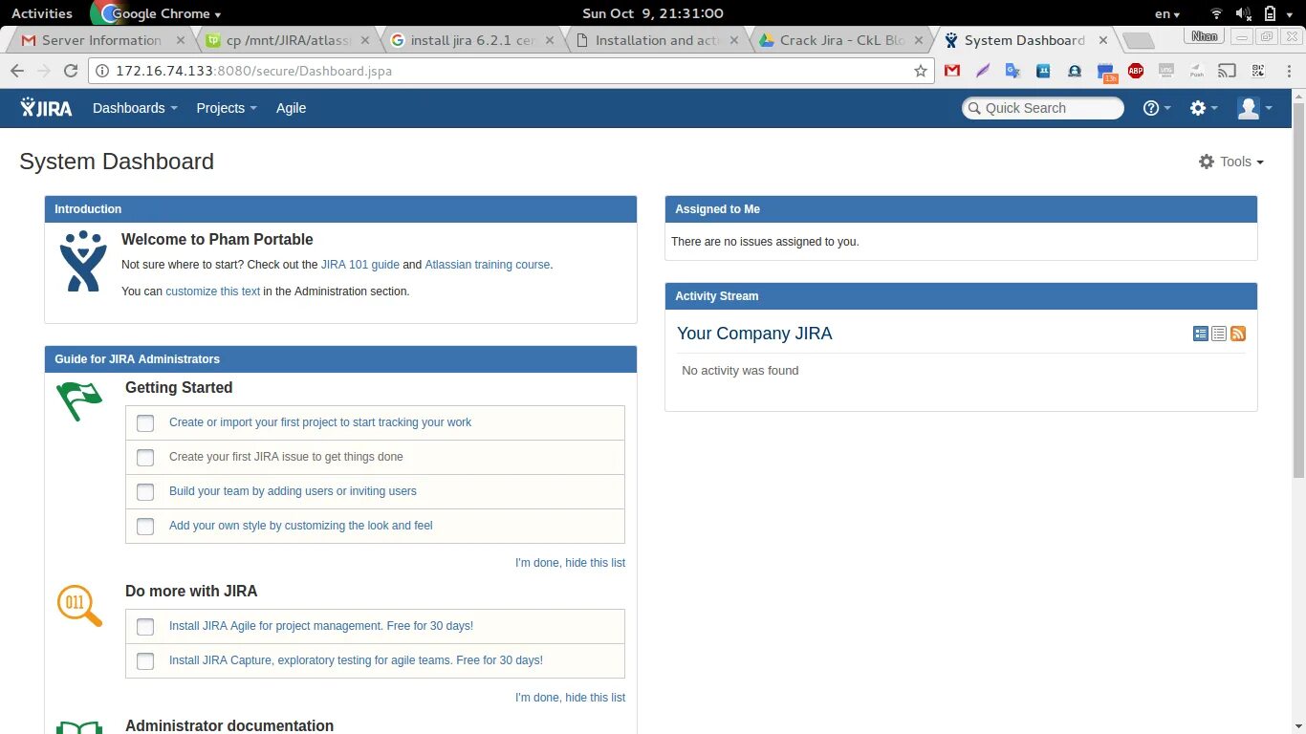The image size is (1306, 734).
Task: Open the Agile menu item
Action: [291, 108]
